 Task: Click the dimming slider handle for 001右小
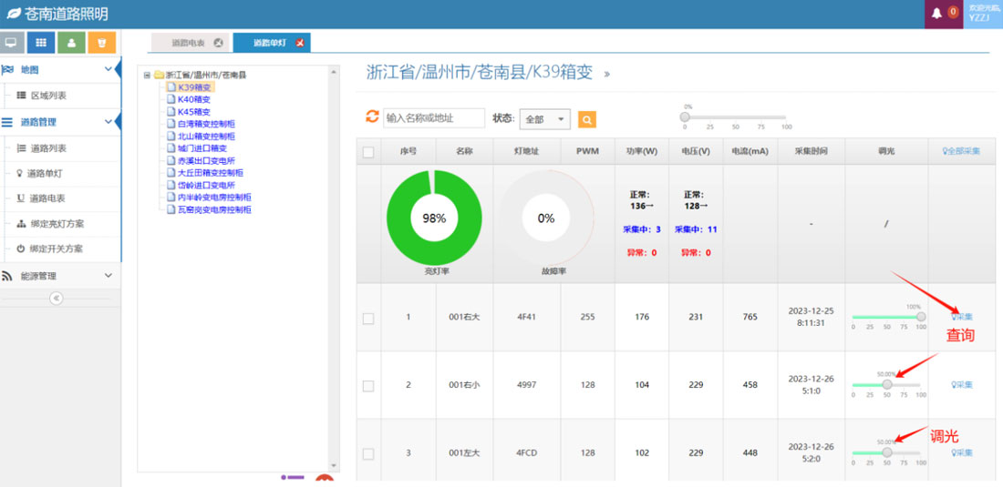tap(887, 384)
